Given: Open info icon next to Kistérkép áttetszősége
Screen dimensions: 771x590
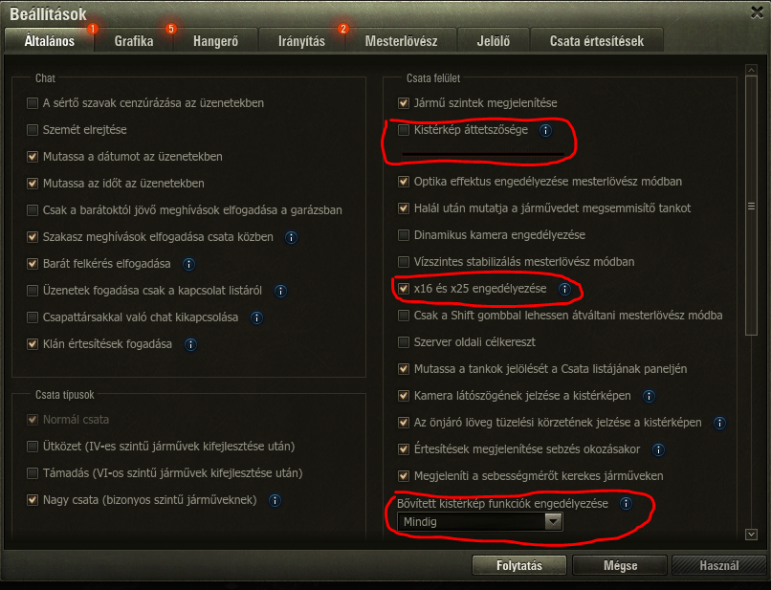Looking at the screenshot, I should pyautogui.click(x=546, y=130).
